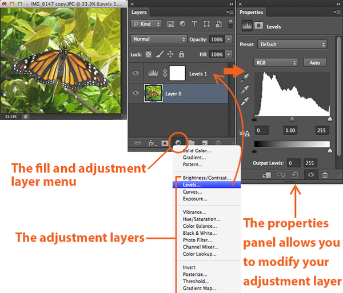343x293 pixels.
Task: Click the midtone 1.00 input field
Action: click(290, 130)
